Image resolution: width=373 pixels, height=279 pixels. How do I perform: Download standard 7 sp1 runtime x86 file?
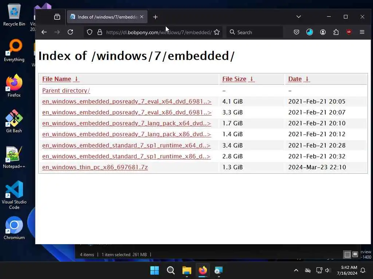[x=126, y=156]
